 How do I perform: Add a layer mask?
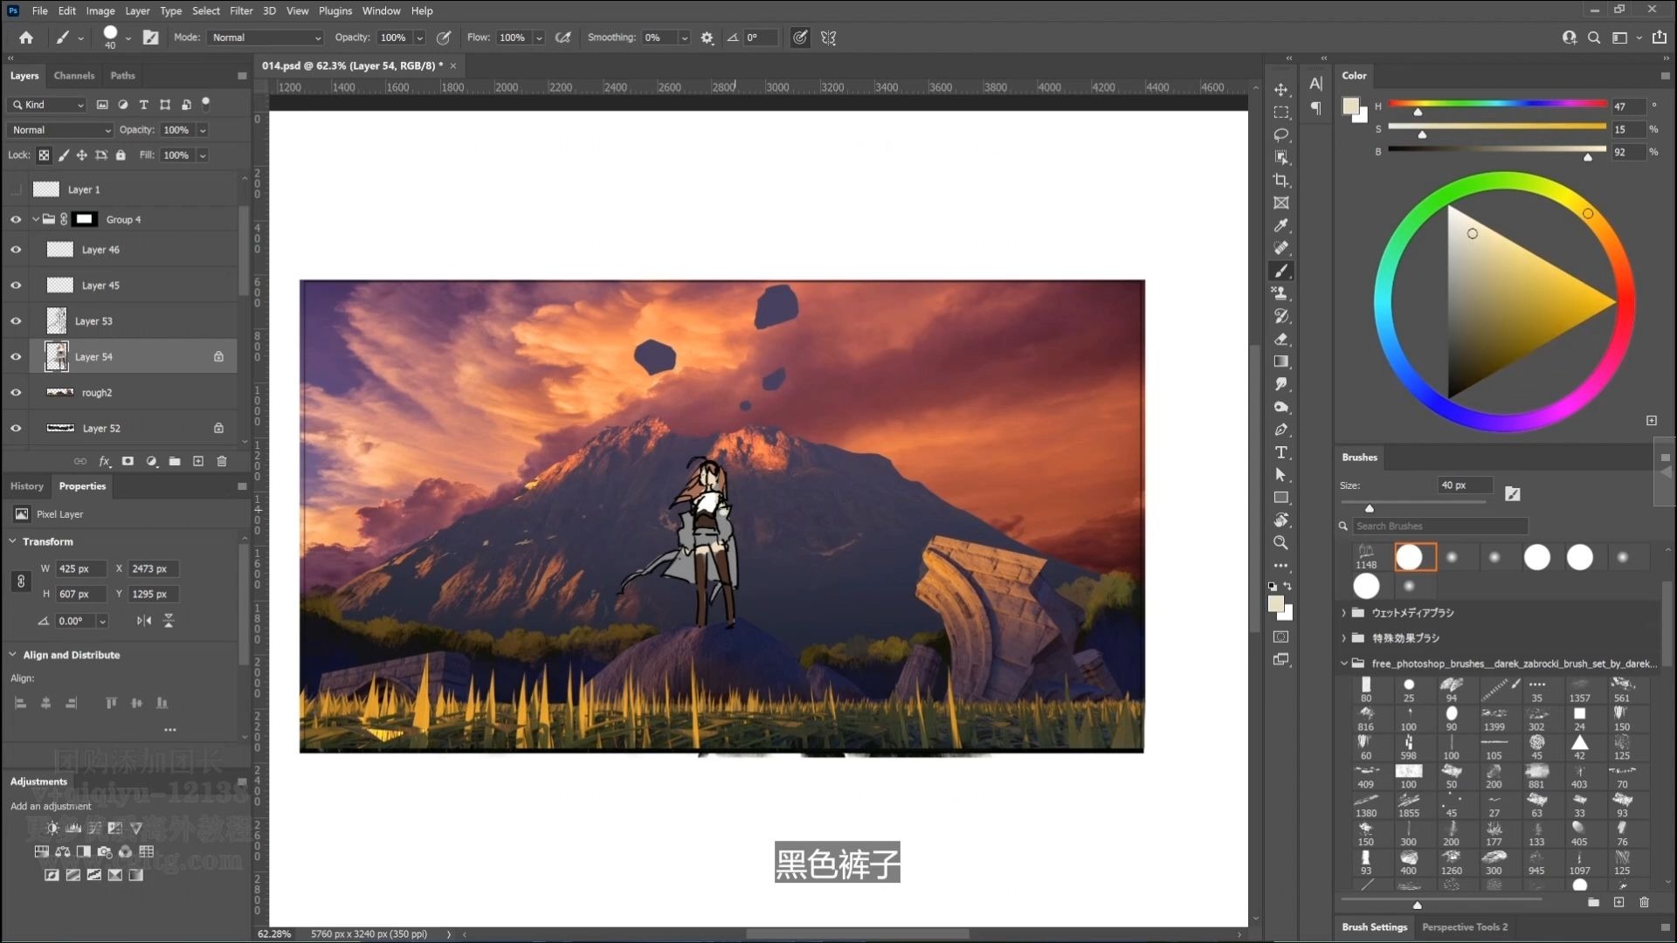tap(128, 461)
